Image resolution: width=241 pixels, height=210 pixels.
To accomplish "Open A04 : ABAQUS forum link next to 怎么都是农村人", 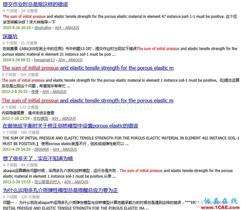I will pyautogui.click(x=76, y=182).
